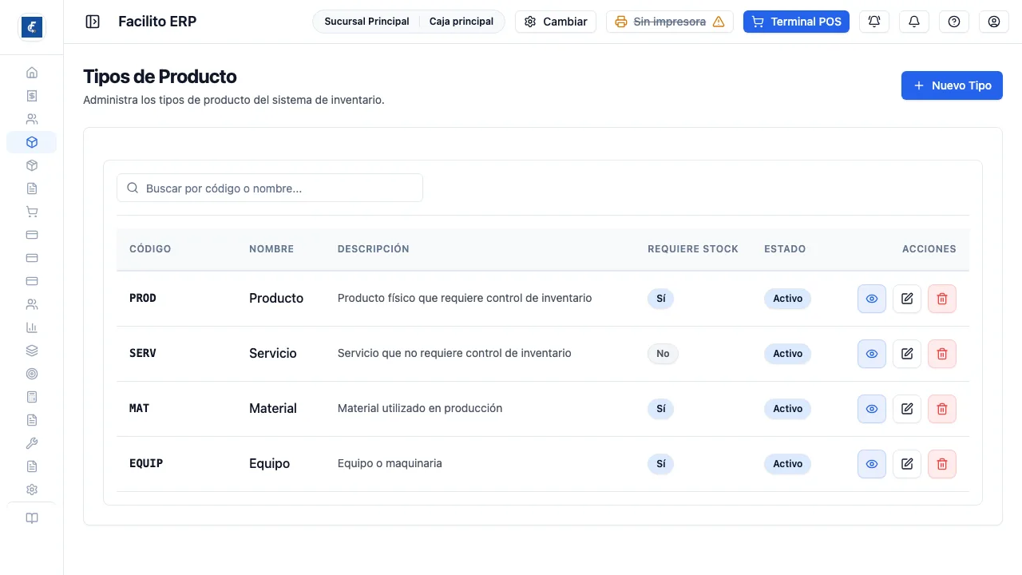This screenshot has width=1022, height=575.
Task: Click the Caja principal label
Action: pos(461,22)
